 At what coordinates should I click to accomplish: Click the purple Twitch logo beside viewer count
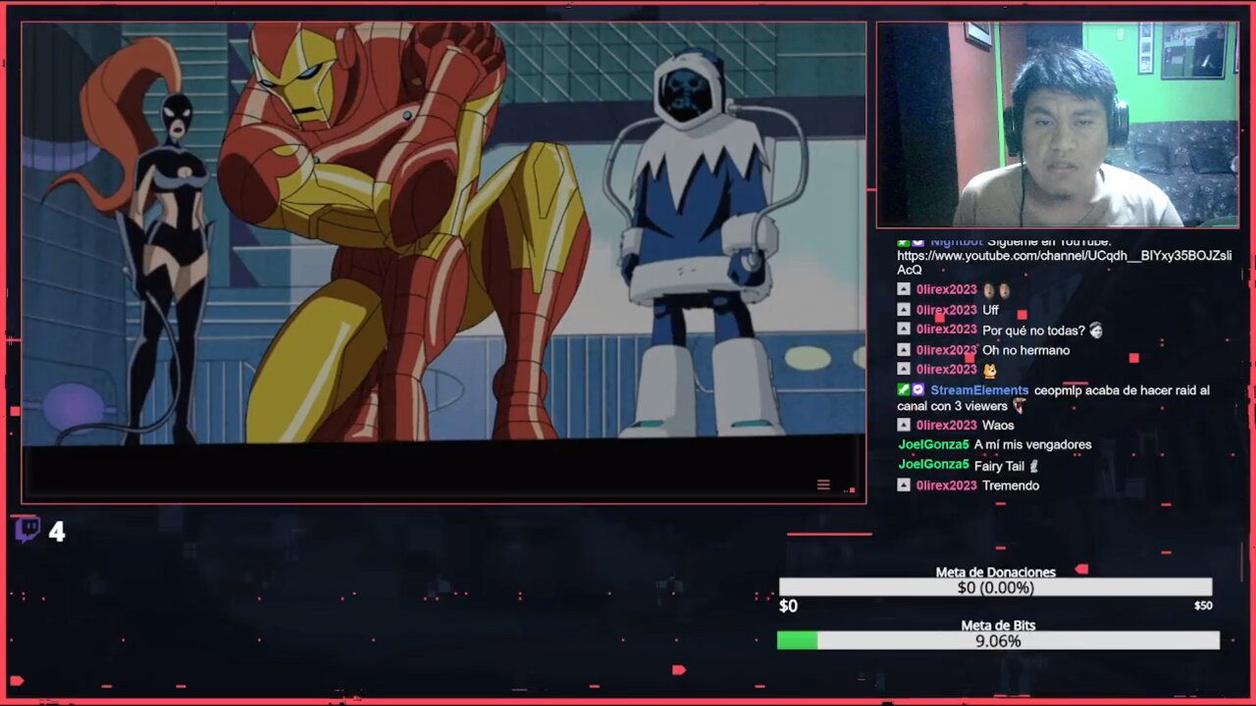[27, 529]
